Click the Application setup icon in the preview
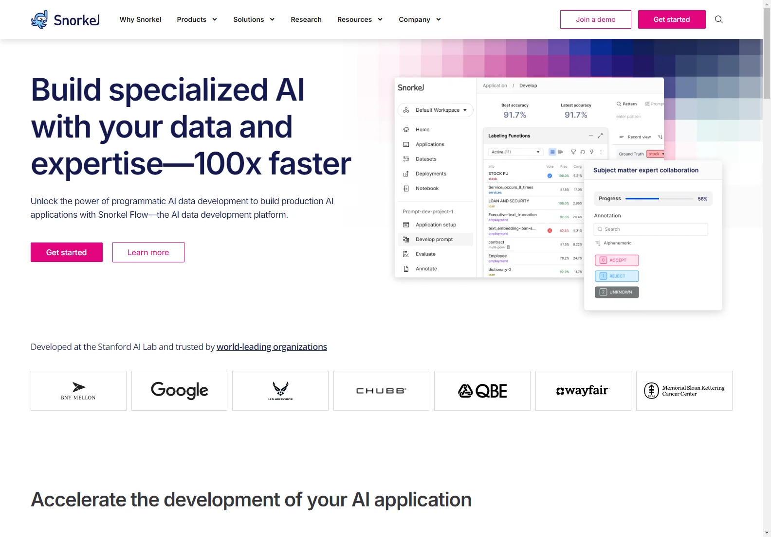Image resolution: width=771 pixels, height=537 pixels. click(406, 225)
